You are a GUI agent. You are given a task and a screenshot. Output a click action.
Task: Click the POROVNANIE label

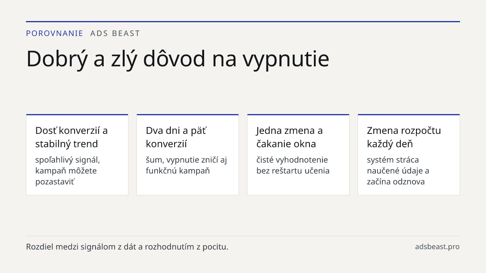[x=55, y=34]
